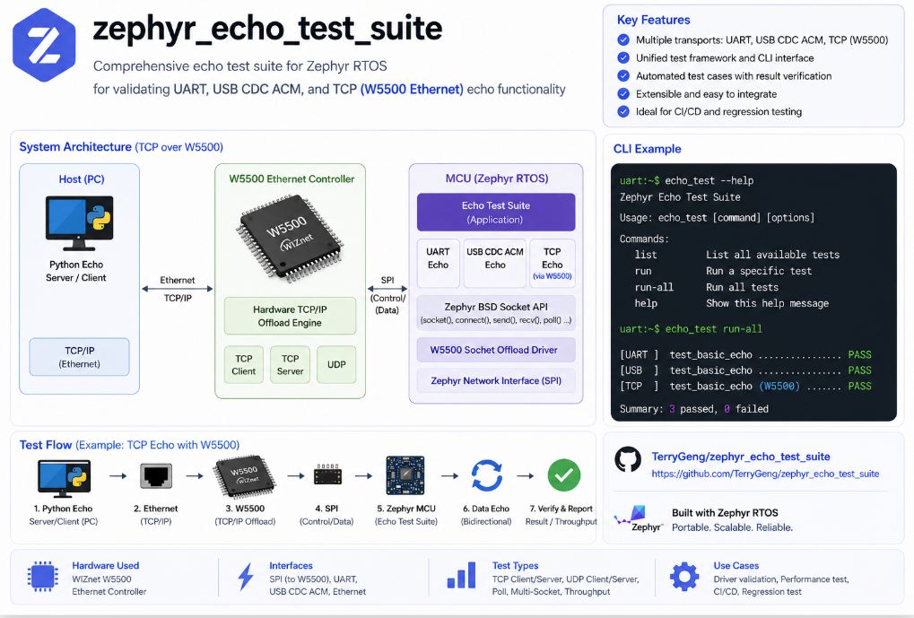Select the TCP Server box in the W5500 panel
Screen dimensions: 914x618
pyautogui.click(x=291, y=364)
